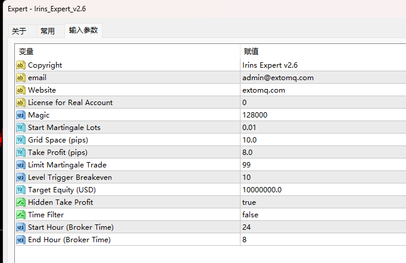Click the double icon beside Grid Space (pips)

[21, 140]
